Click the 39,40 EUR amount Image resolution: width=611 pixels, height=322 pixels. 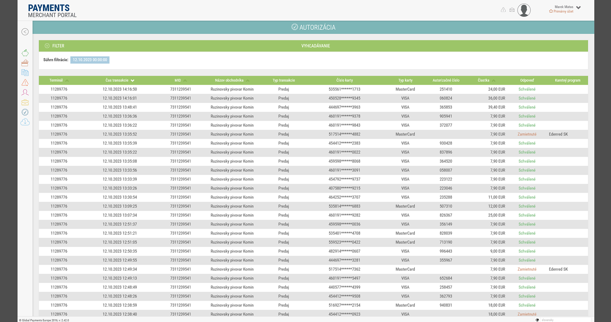(497, 107)
